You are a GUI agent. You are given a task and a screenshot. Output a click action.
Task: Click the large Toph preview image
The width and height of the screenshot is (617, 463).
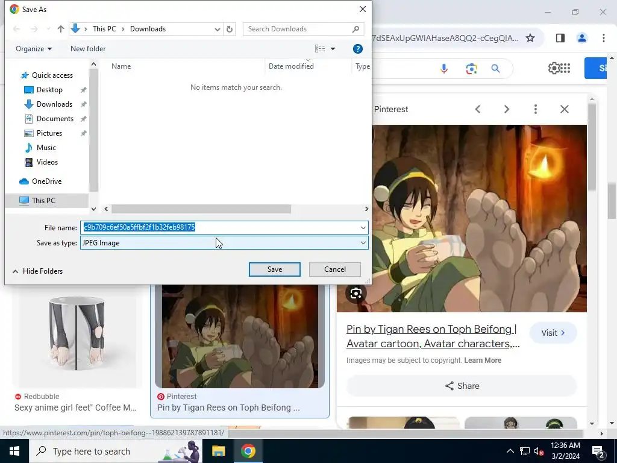pos(479,218)
